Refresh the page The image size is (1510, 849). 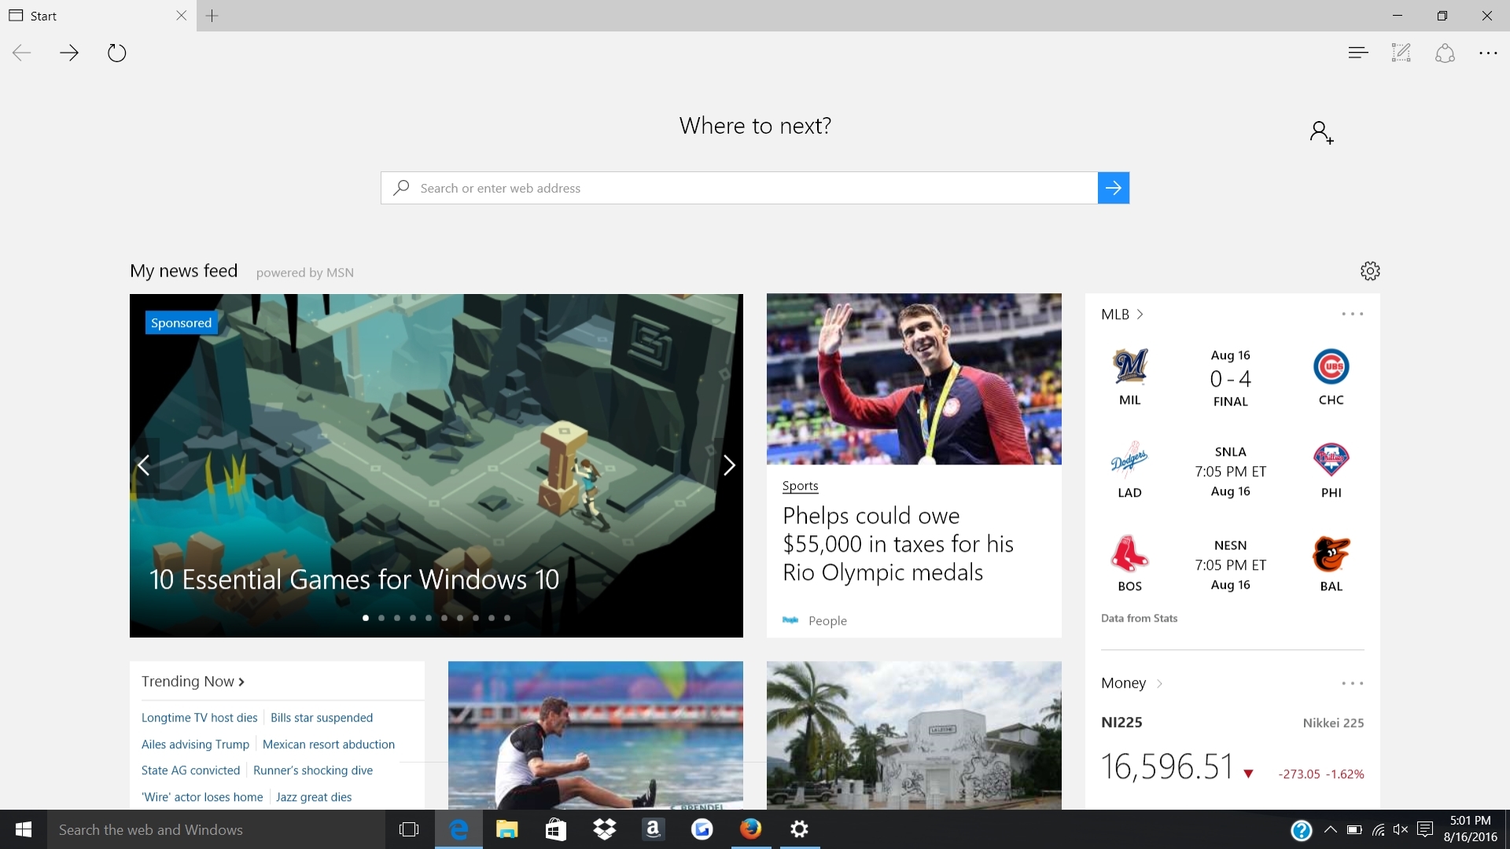point(116,53)
